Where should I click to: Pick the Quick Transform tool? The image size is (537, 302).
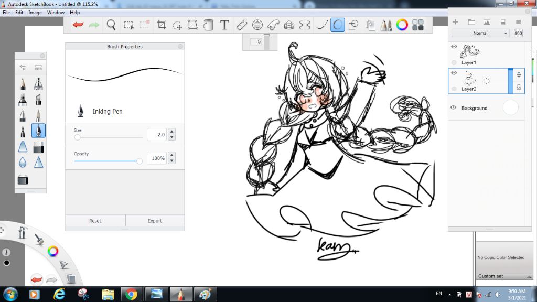coord(177,25)
